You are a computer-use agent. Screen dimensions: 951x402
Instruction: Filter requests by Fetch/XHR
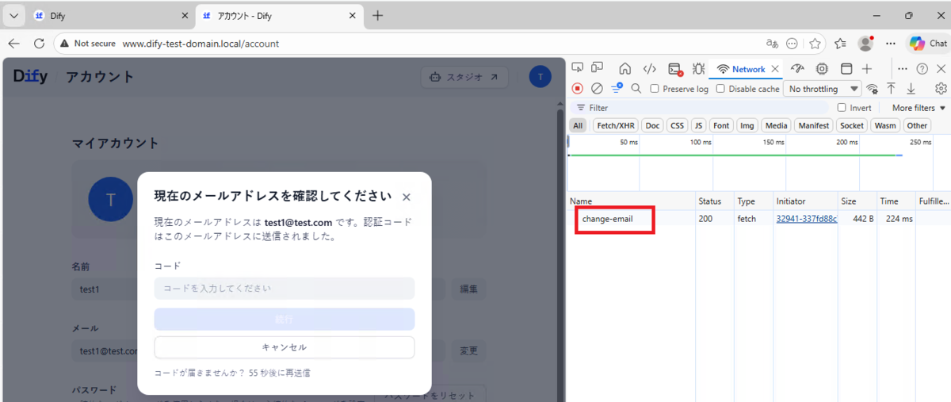[x=616, y=125]
